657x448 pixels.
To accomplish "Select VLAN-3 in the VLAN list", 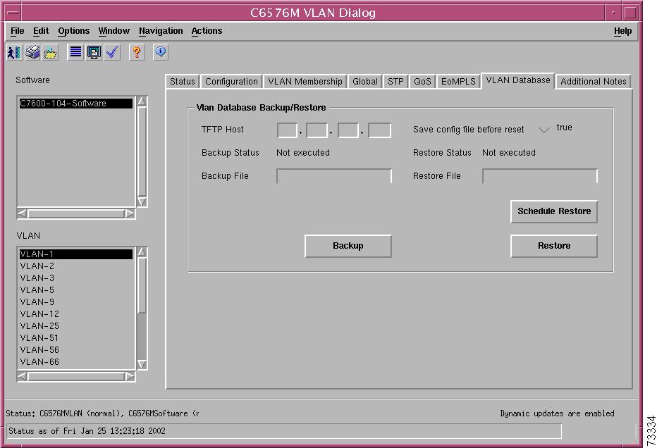I will (76, 278).
